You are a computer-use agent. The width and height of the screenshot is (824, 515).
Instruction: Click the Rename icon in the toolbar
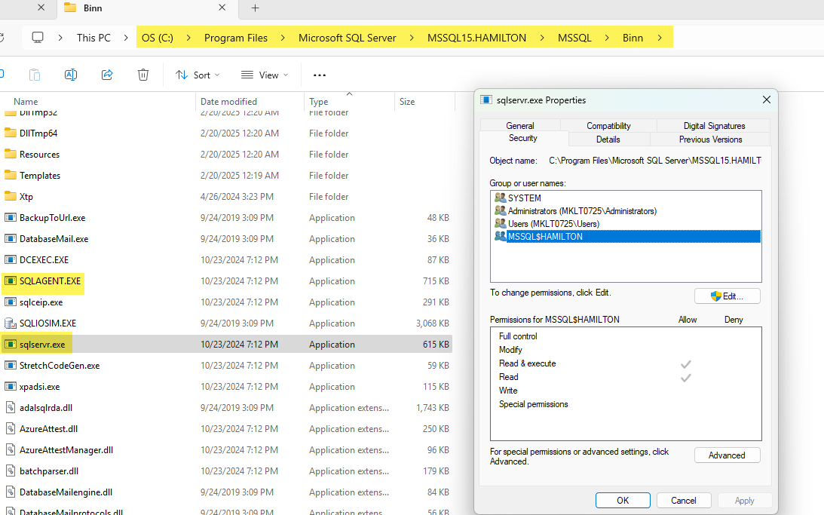click(71, 75)
